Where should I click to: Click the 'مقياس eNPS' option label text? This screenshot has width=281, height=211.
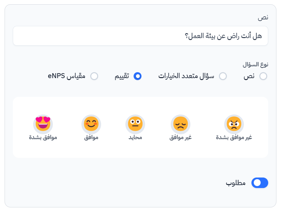click(x=67, y=76)
